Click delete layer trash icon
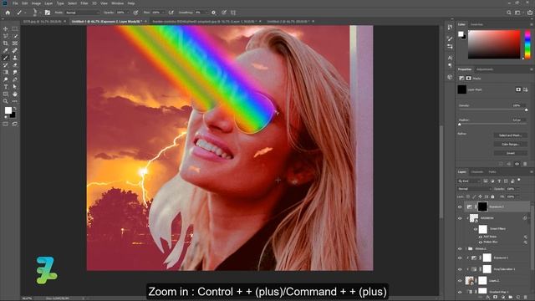The height and width of the screenshot is (301, 535). pos(526,298)
